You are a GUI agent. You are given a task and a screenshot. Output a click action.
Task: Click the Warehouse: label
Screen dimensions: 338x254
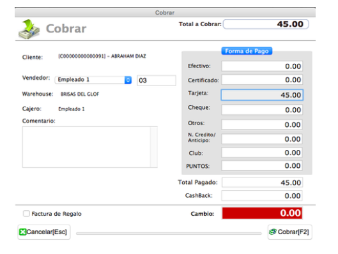38,94
